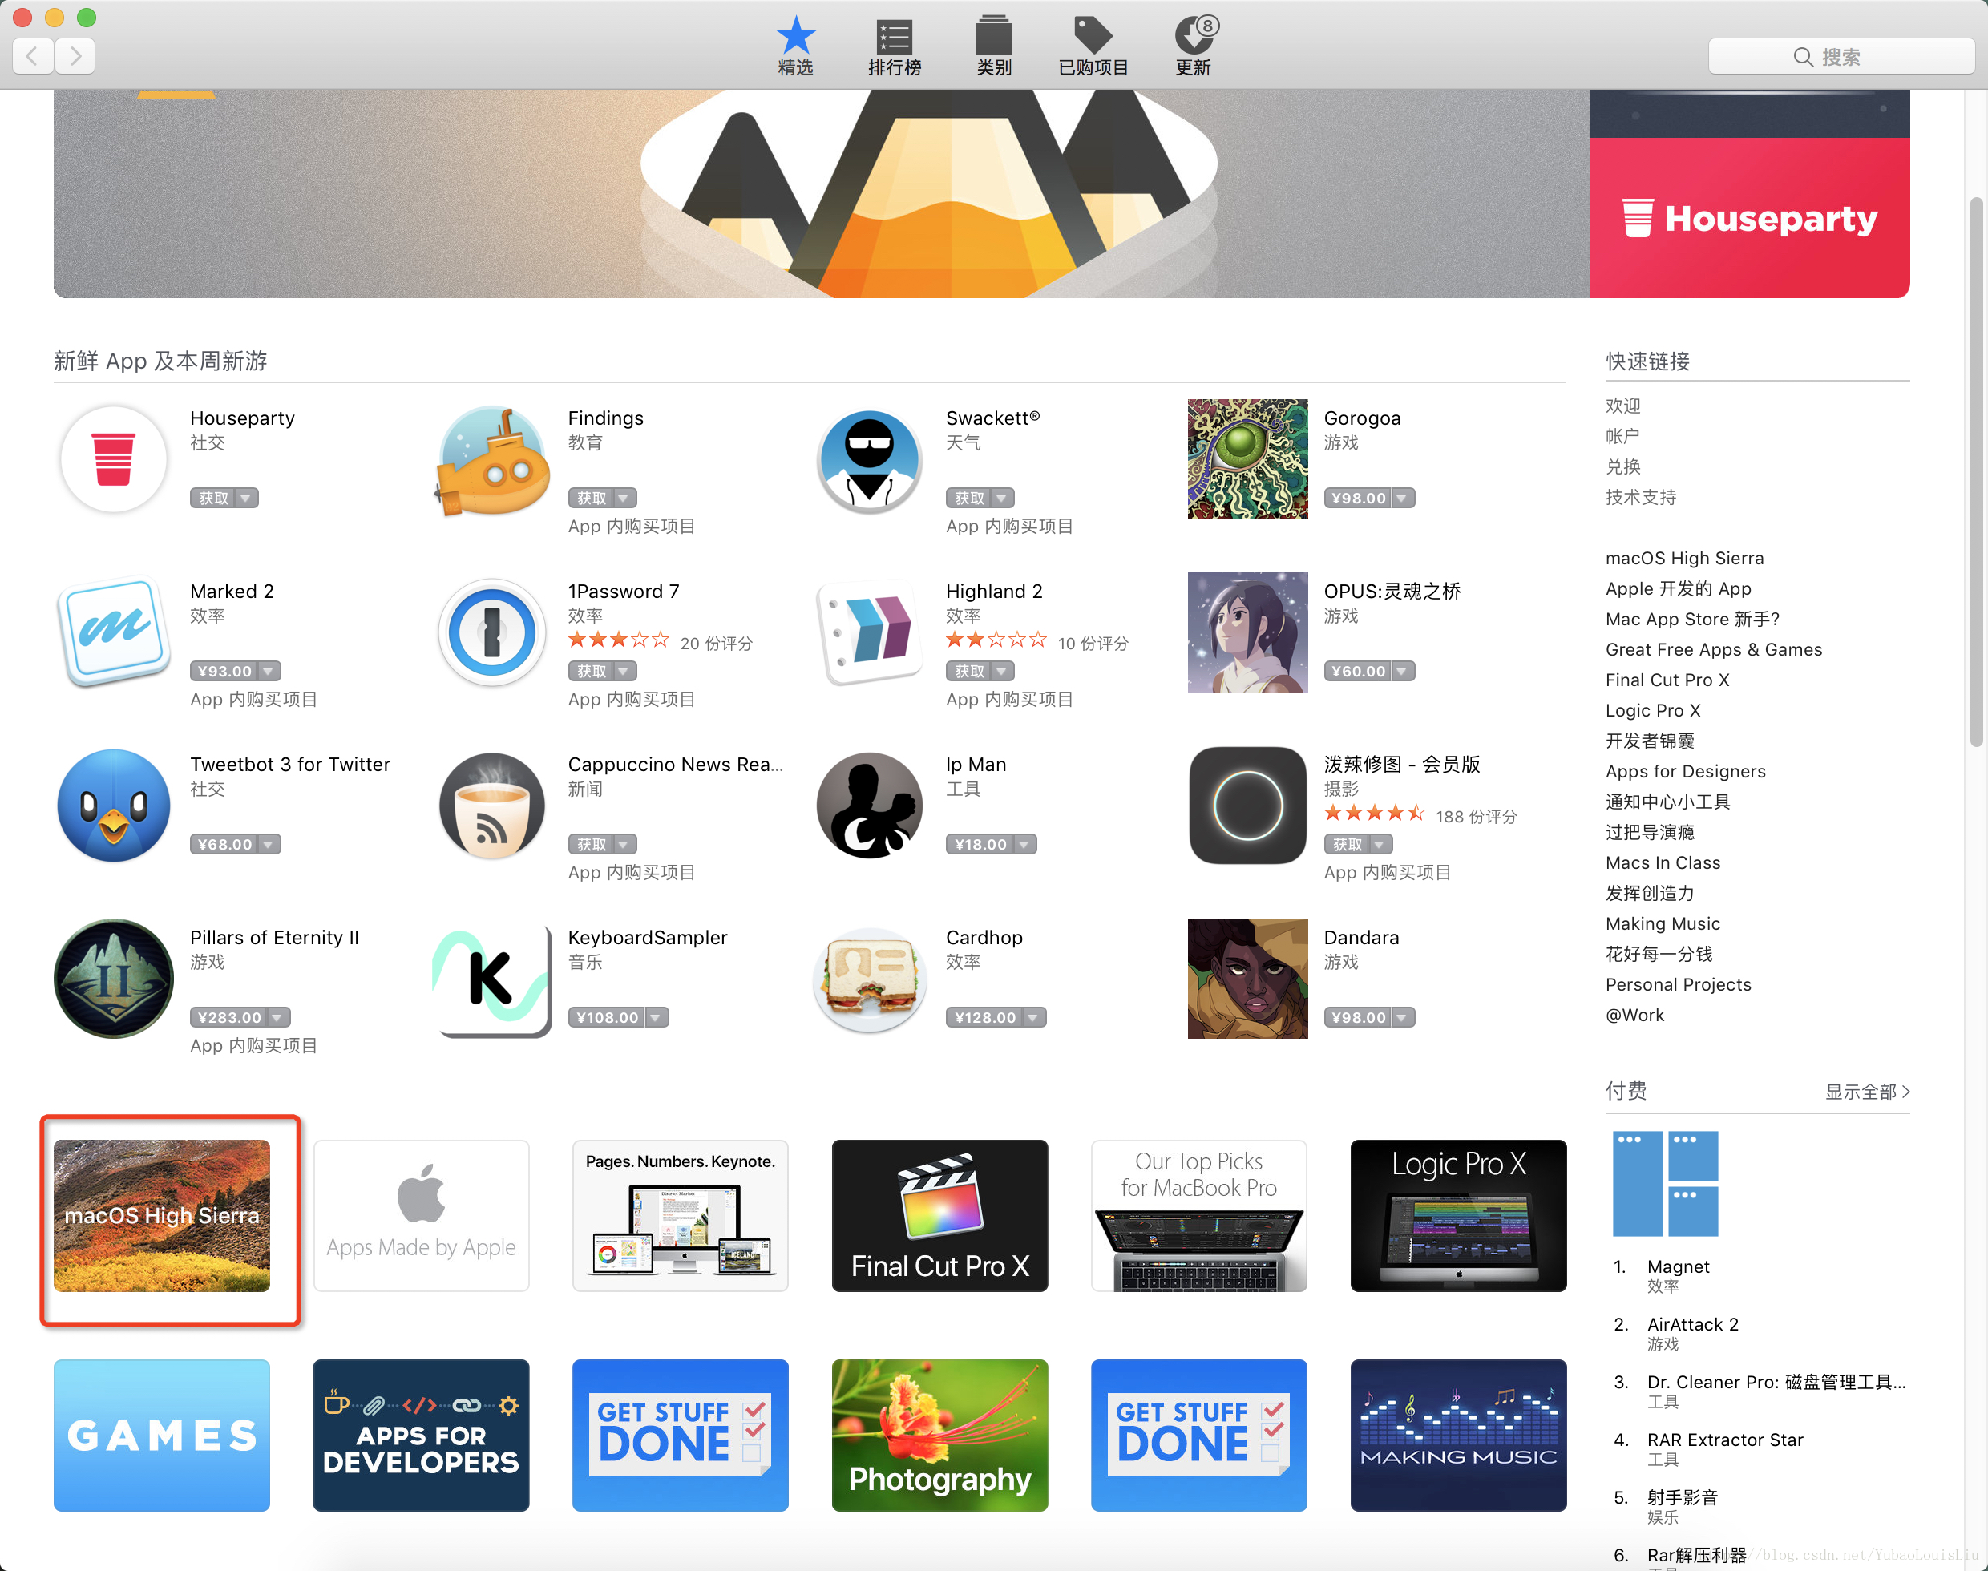Expand the dropdown arrow beside 1Password 7 获取
The height and width of the screenshot is (1571, 1988).
pos(624,672)
